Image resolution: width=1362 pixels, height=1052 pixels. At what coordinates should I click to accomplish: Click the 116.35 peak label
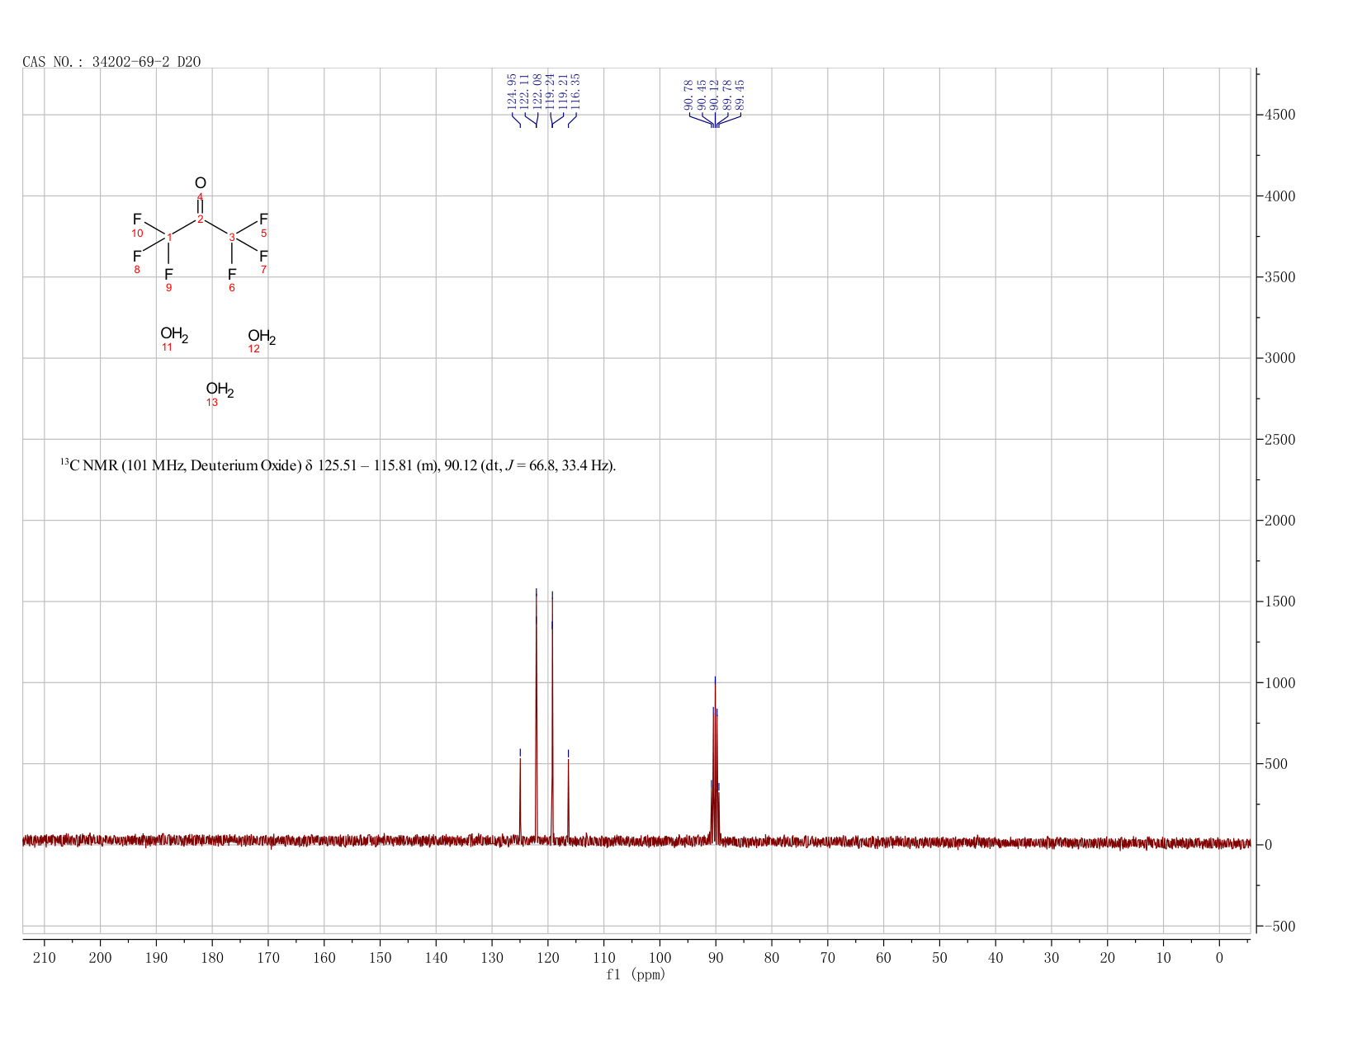(576, 92)
